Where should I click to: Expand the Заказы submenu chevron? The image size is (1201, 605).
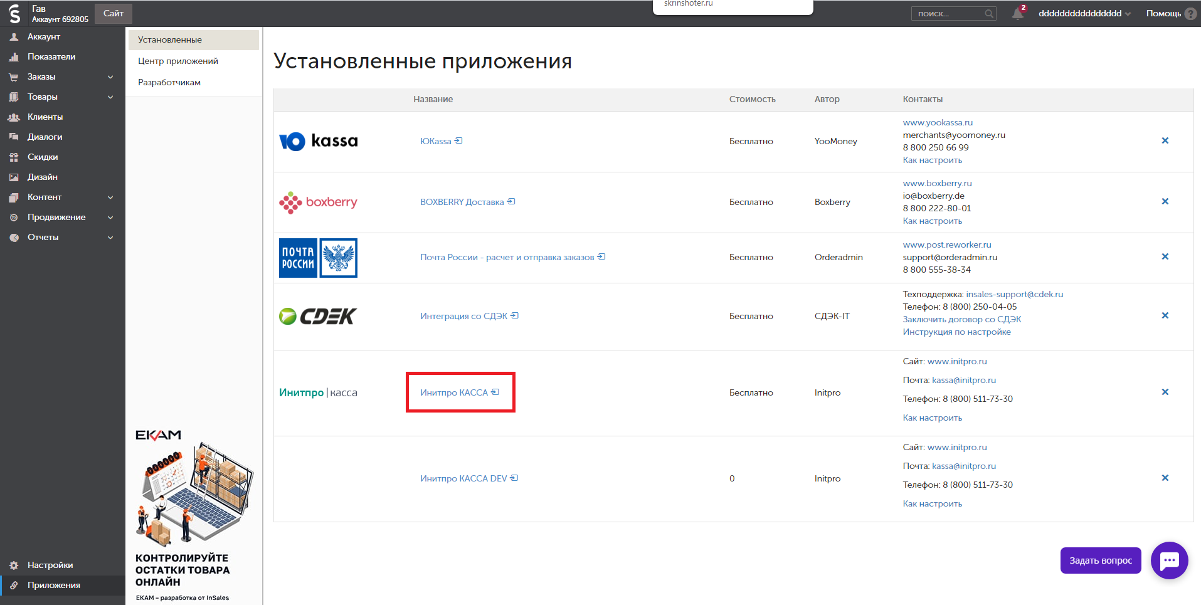point(110,77)
